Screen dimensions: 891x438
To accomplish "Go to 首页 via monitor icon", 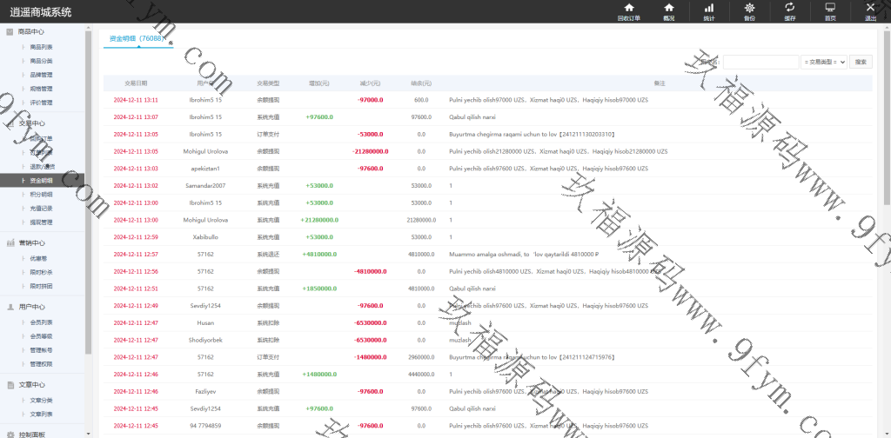I will tap(830, 10).
